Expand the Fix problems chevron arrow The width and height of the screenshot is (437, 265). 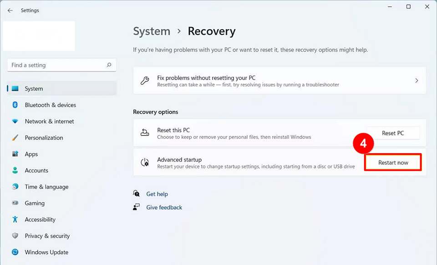(x=416, y=80)
